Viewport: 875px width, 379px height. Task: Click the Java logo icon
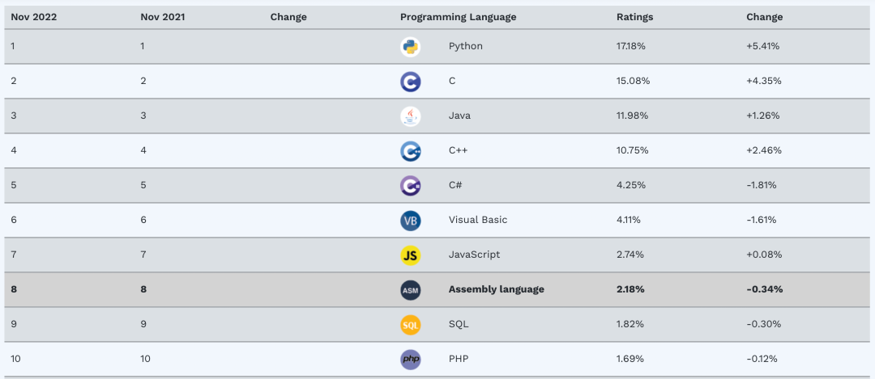pyautogui.click(x=411, y=116)
